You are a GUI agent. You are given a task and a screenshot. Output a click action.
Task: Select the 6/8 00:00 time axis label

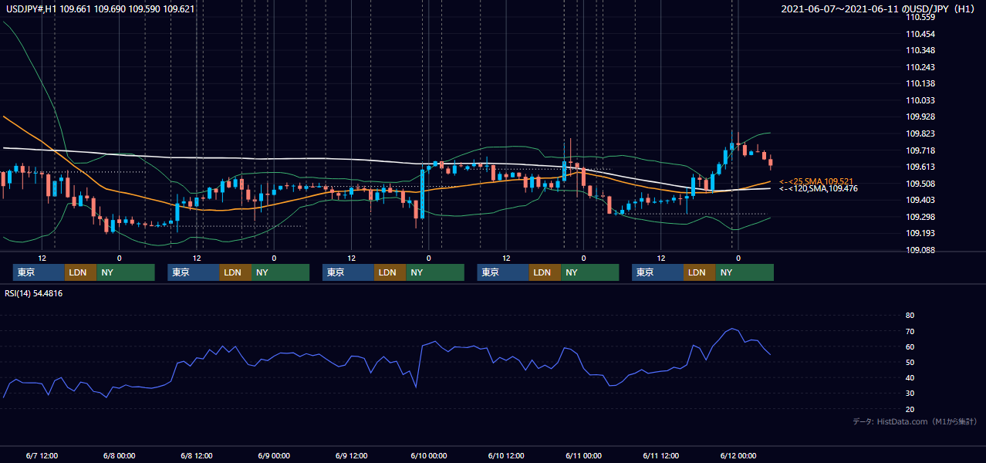click(x=119, y=456)
